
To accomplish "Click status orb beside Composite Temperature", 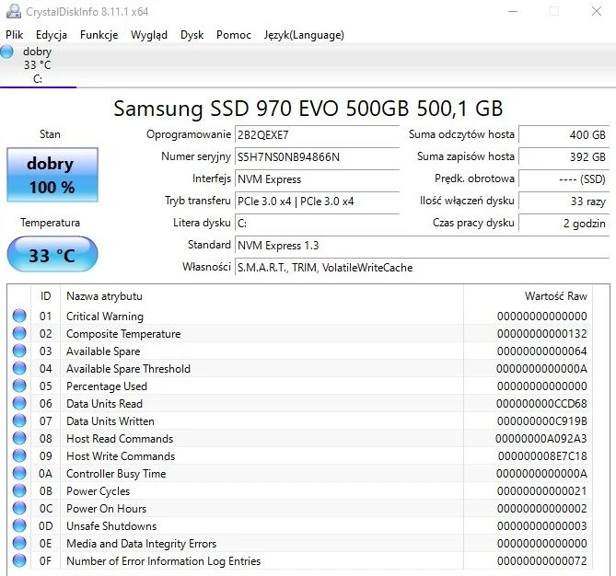I will tap(19, 334).
